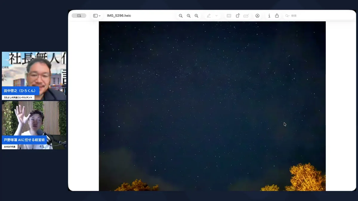This screenshot has height=201, width=358.
Task: Open the form filling toolbar icon
Action: [246, 16]
